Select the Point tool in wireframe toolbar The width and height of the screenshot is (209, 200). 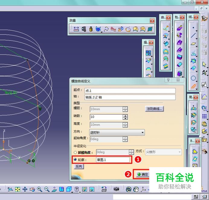point(193,27)
